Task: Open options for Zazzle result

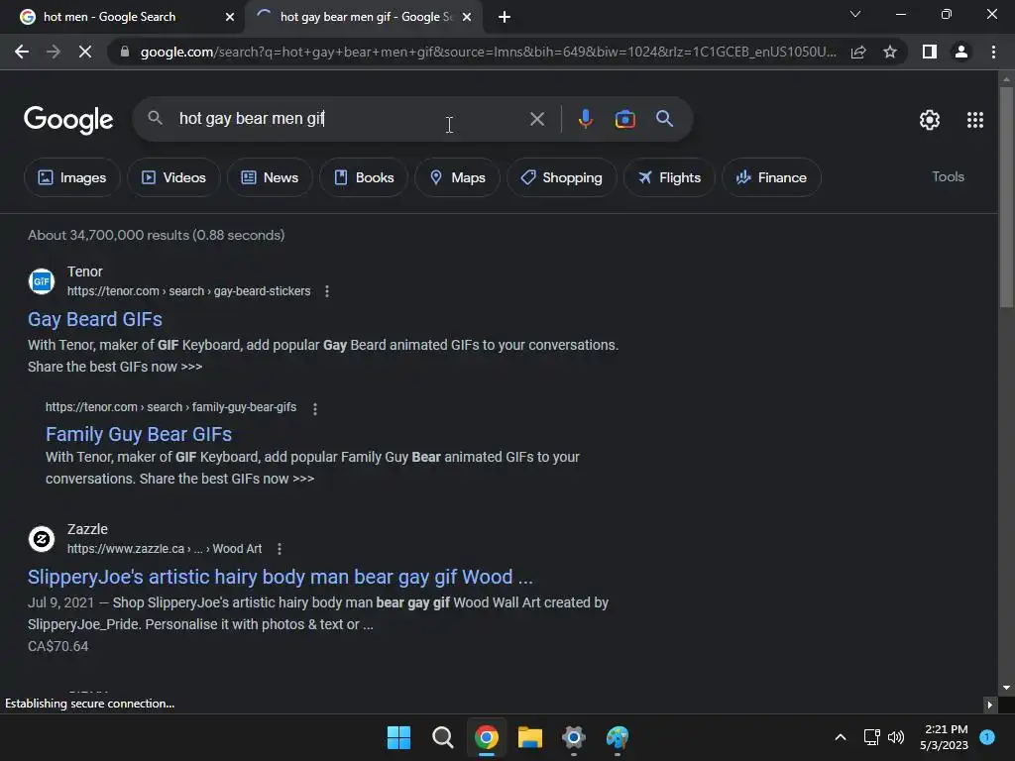Action: point(279,549)
